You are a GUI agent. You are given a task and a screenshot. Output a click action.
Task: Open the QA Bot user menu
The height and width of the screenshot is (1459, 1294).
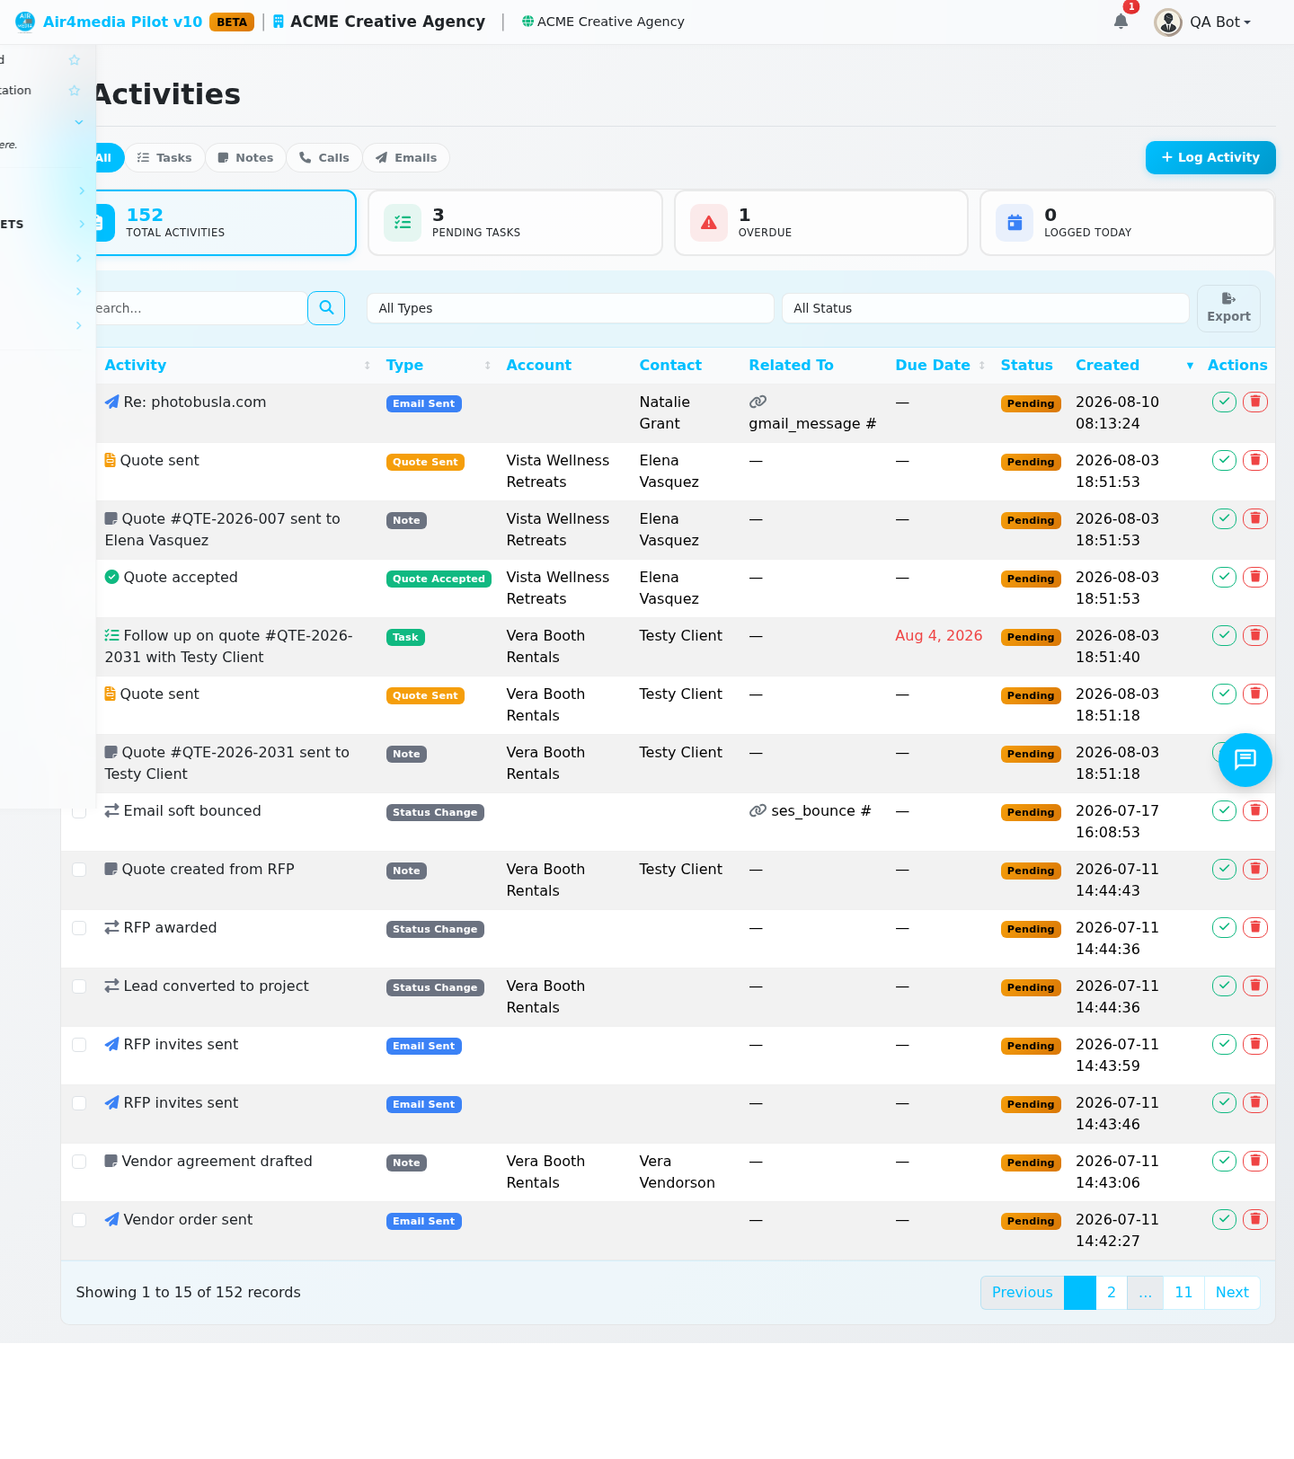point(1203,22)
